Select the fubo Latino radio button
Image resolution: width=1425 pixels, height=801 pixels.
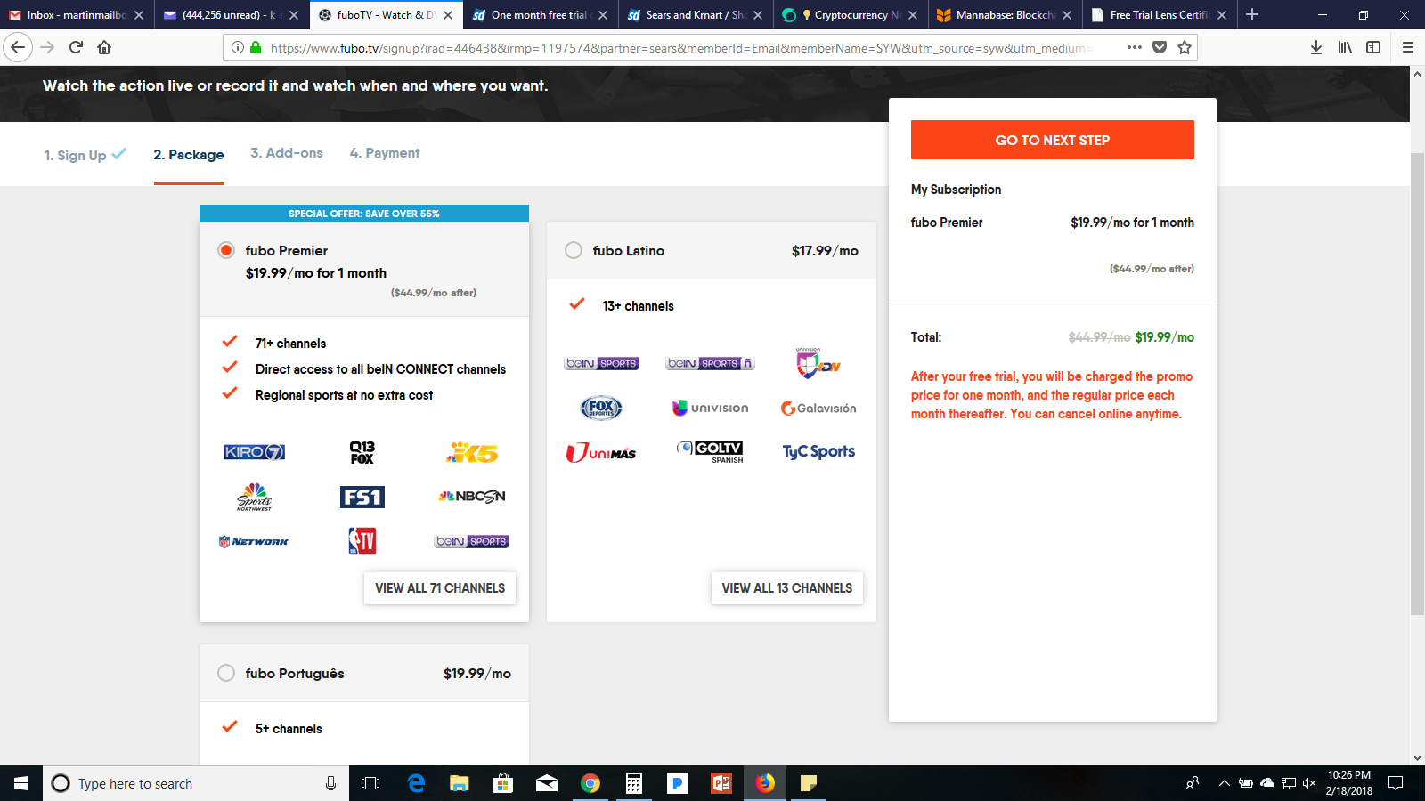coord(574,250)
